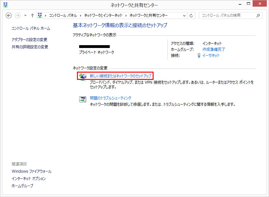Expand breadcrumb arrow after ネットワークとインターネット

[126, 15]
